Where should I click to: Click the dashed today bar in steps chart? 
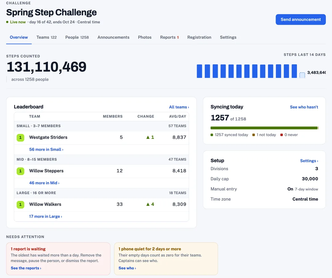click(x=302, y=75)
